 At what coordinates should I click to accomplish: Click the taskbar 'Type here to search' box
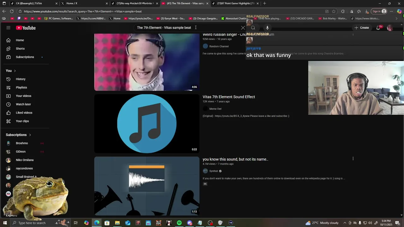tap(40, 223)
